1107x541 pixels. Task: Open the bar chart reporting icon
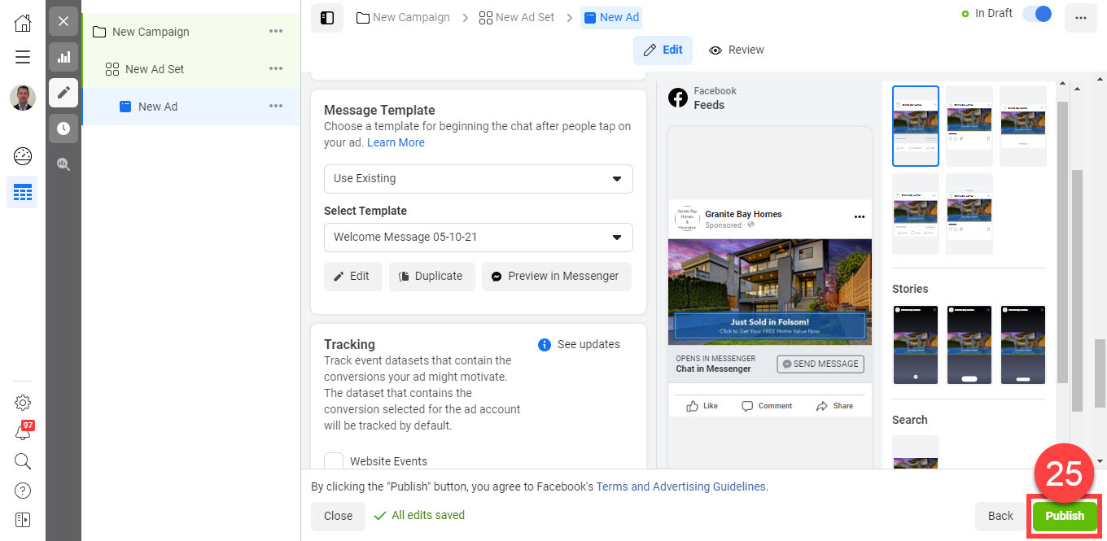click(63, 57)
